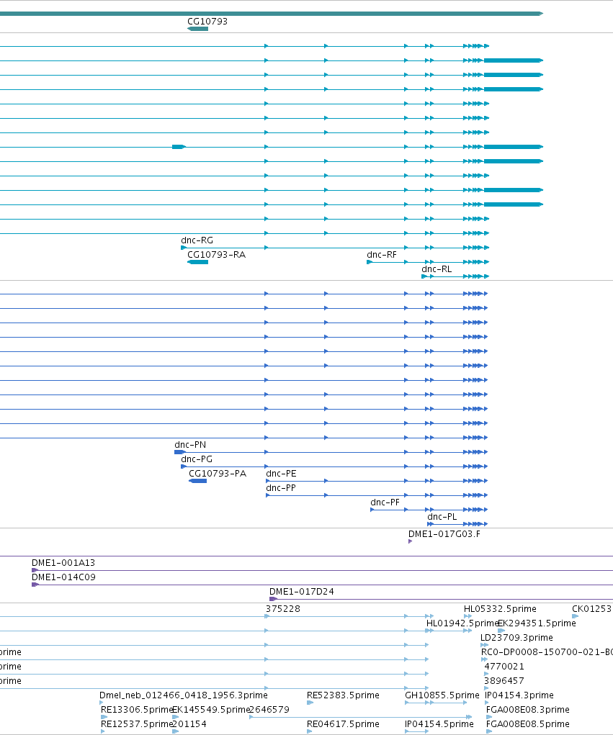Select the 201154 EST label
Screen dimensions: 613x735
click(x=189, y=724)
